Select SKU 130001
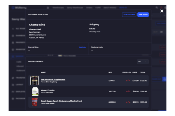Image resolution: width=175 pixels, height=116 pixels. pyautogui.click(x=111, y=81)
